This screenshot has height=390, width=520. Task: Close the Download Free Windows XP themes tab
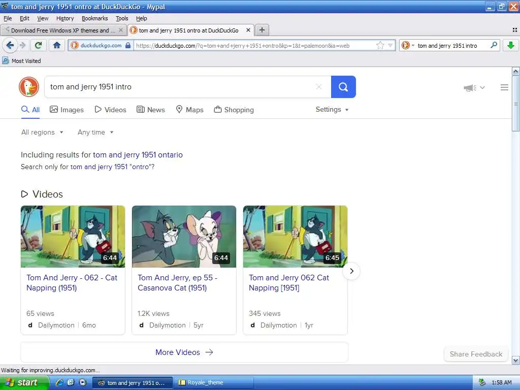click(x=121, y=30)
